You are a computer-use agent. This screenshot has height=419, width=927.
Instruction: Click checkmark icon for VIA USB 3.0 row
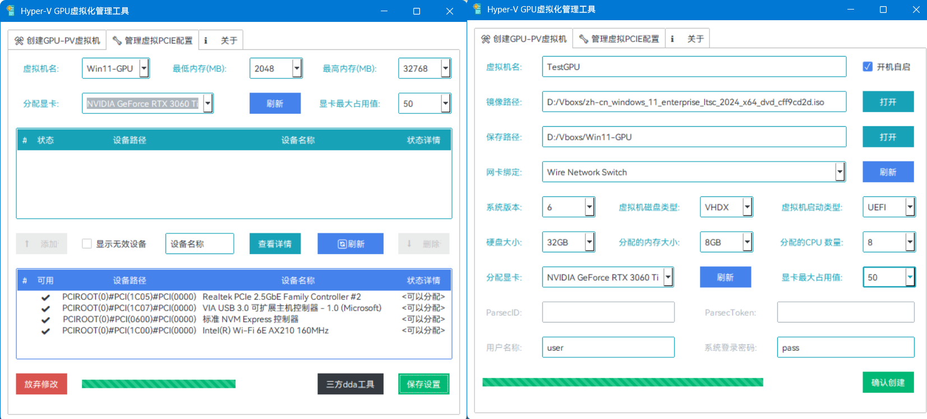click(x=46, y=309)
